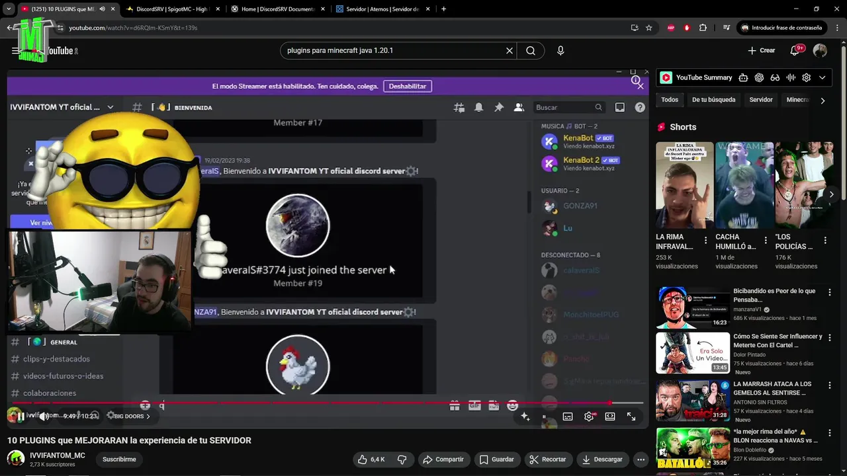Switch player to theater mode
This screenshot has height=476, width=847.
click(x=610, y=416)
